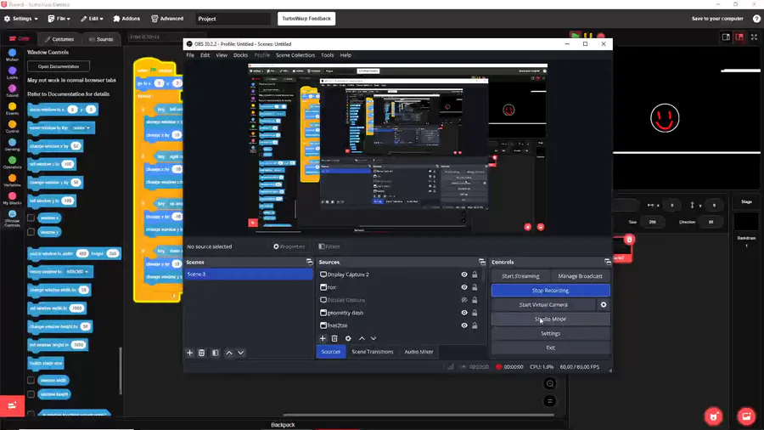764x430 pixels.
Task: Open TurboWarp File dropdown menu
Action: [x=59, y=19]
